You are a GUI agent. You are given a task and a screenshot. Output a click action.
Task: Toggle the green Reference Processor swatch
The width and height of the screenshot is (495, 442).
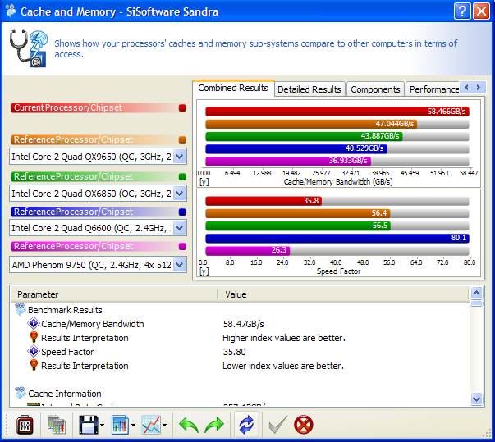point(182,176)
